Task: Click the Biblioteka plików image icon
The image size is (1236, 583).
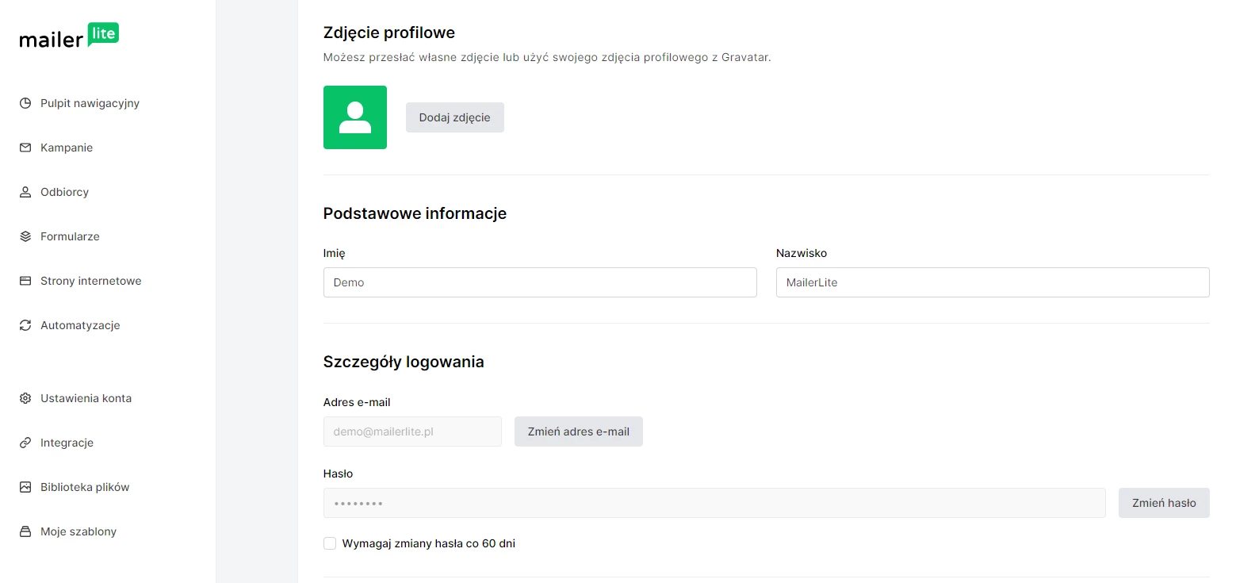Action: tap(25, 487)
